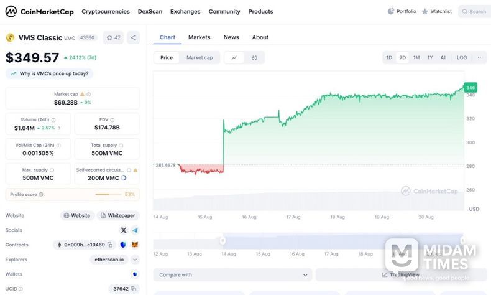491x295 pixels.
Task: Show Max. supply info icon
Action: click(x=52, y=170)
